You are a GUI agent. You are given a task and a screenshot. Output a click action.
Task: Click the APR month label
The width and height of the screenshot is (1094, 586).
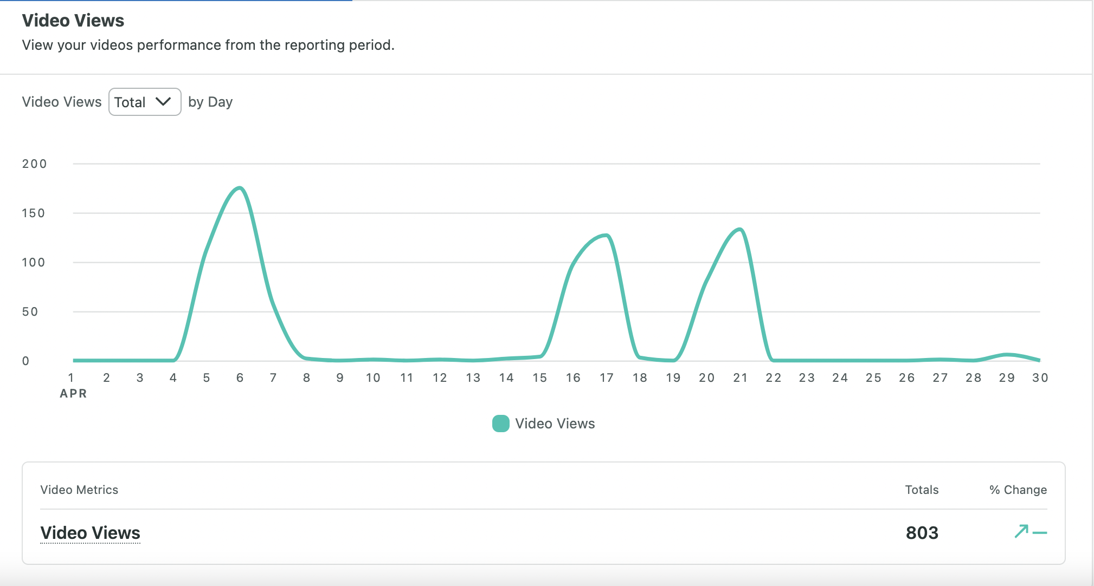coord(73,394)
